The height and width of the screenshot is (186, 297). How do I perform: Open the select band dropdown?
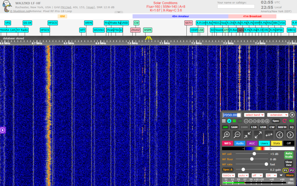click(254, 115)
